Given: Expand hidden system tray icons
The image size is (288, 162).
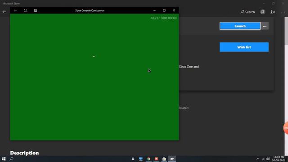Looking at the screenshot, I should 258,159.
